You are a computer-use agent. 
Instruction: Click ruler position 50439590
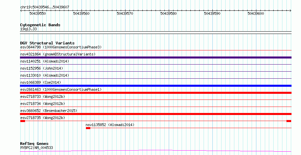[212, 13]
